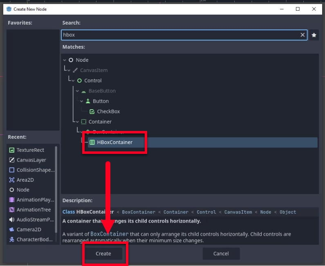Click the Godot logo in the title bar
This screenshot has width=325, height=266.
click(x=9, y=9)
